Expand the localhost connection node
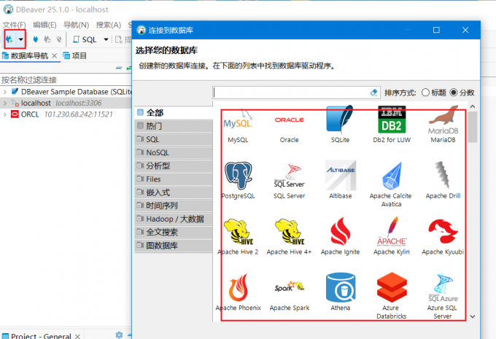This screenshot has height=339, width=496. pos(5,103)
